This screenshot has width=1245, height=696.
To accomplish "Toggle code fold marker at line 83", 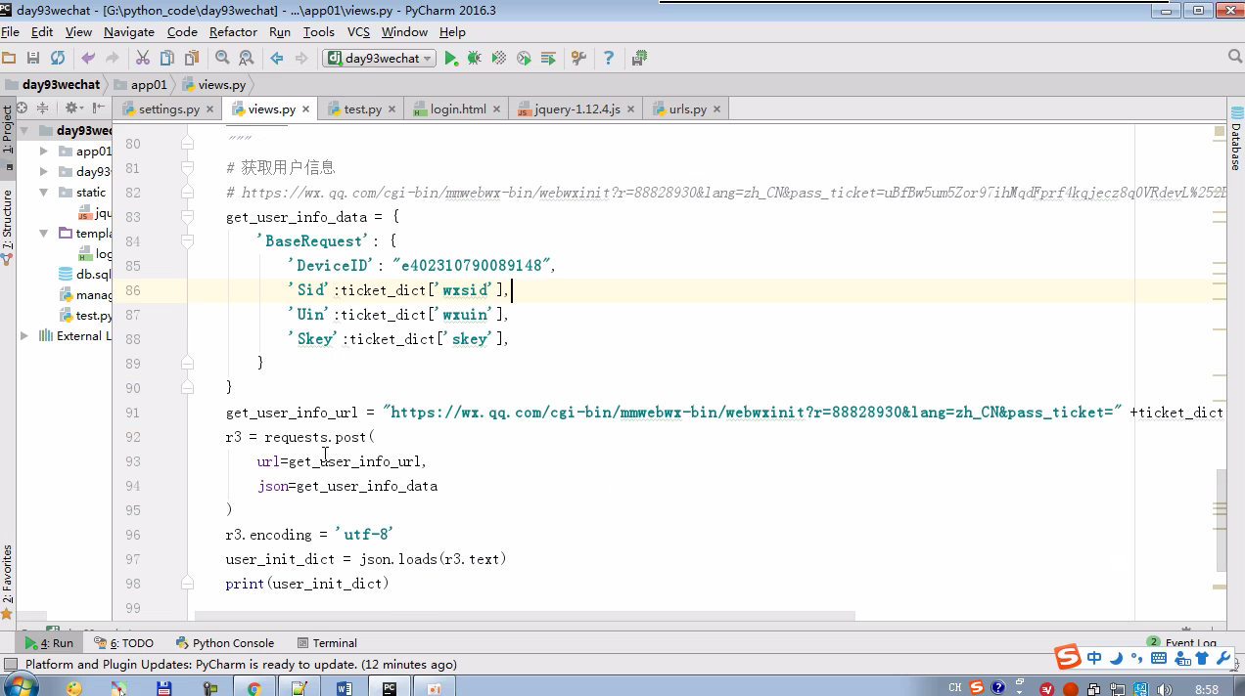I will click(x=187, y=217).
